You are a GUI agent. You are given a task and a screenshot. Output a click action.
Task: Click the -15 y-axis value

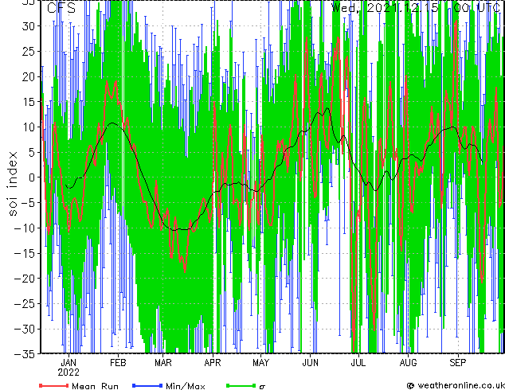point(25,253)
